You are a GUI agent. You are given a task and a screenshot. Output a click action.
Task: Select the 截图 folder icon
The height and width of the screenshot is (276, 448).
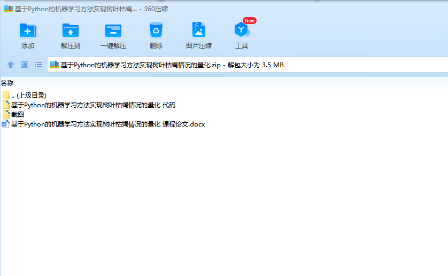click(x=6, y=114)
